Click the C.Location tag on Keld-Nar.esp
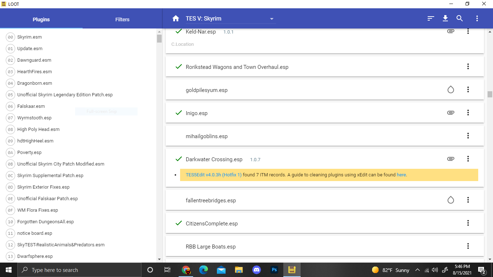This screenshot has height=277, width=493. [182, 44]
